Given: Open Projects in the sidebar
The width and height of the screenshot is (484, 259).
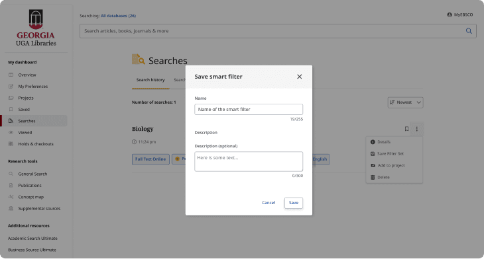Looking at the screenshot, I should tap(26, 98).
